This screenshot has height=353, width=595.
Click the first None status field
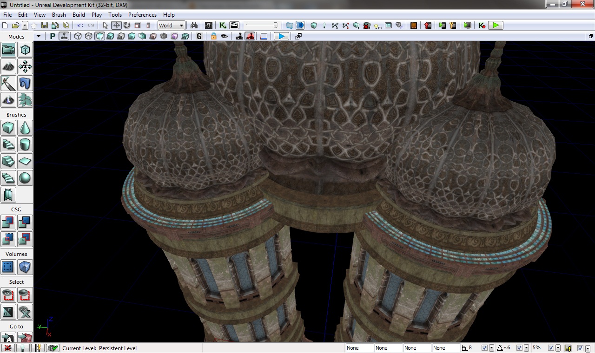point(359,348)
